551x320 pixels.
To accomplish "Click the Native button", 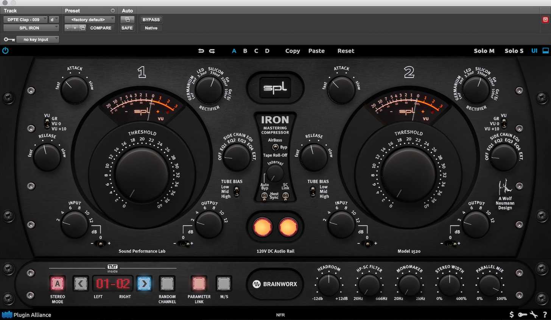I will [x=151, y=28].
